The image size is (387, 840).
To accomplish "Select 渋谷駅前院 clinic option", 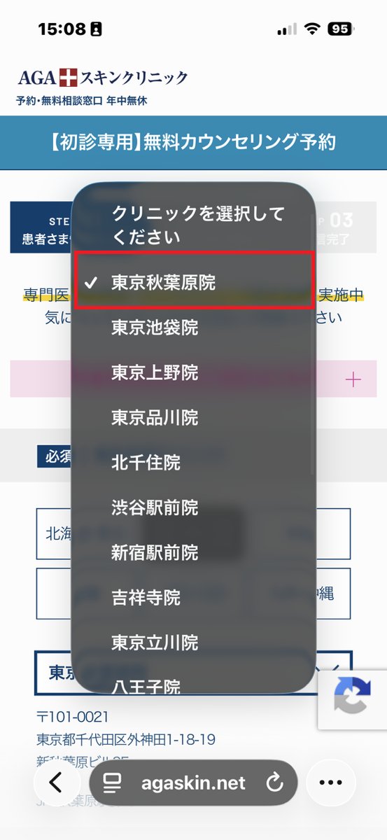I will click(x=194, y=507).
